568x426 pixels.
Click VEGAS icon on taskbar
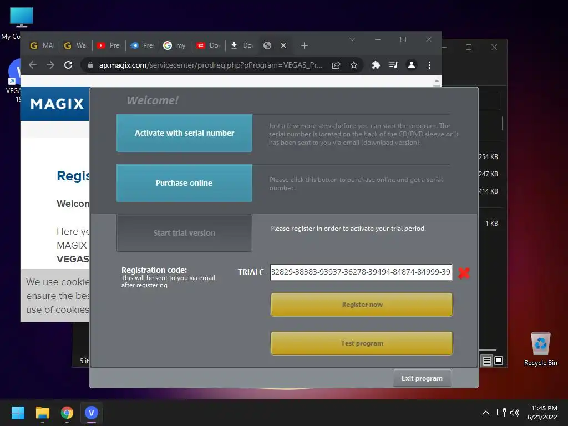click(x=92, y=413)
